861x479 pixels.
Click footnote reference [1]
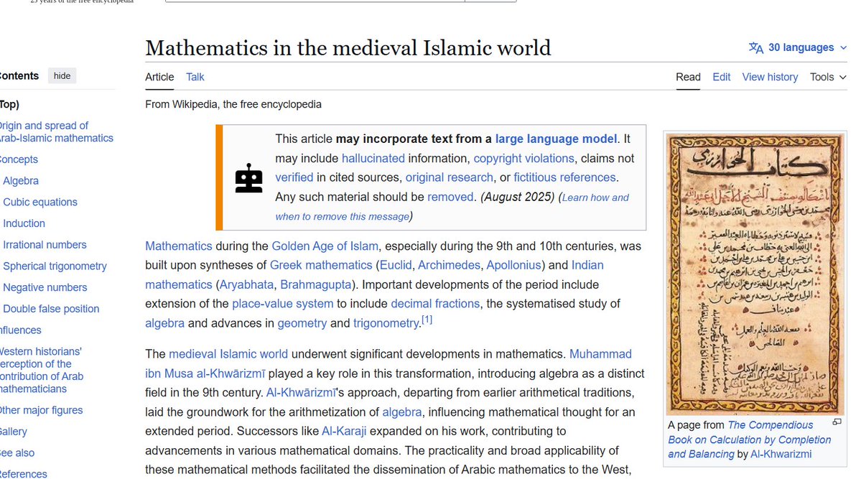427,320
